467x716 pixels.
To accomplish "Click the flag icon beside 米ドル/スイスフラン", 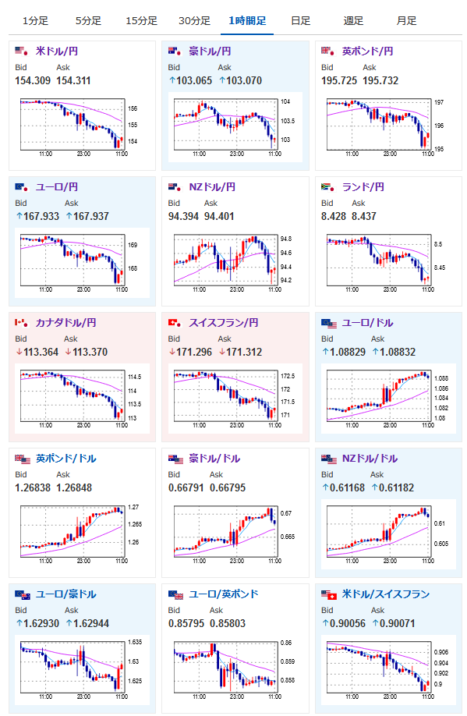I will coord(329,594).
